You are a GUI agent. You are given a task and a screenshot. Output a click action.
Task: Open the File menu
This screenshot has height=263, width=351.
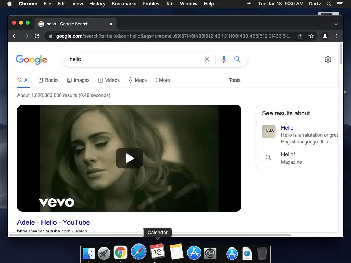tap(47, 4)
